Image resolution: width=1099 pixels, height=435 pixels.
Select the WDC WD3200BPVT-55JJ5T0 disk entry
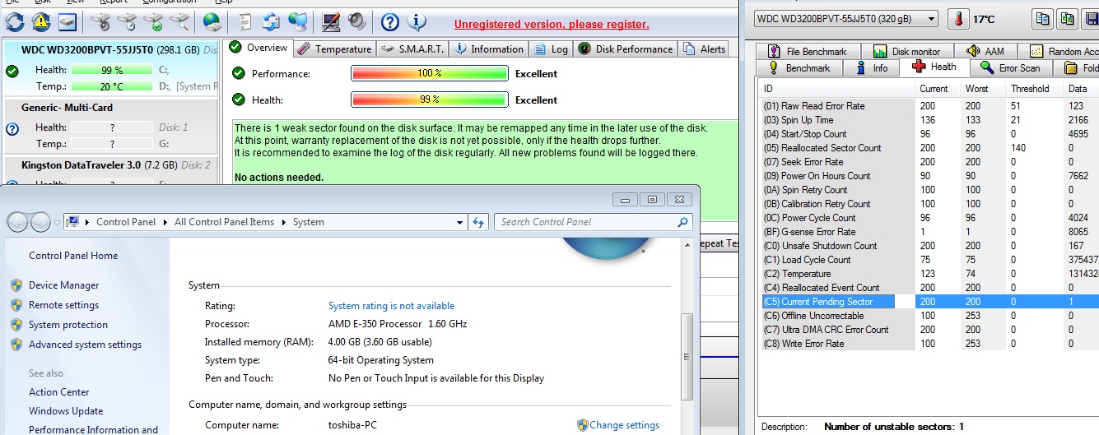pyautogui.click(x=112, y=67)
